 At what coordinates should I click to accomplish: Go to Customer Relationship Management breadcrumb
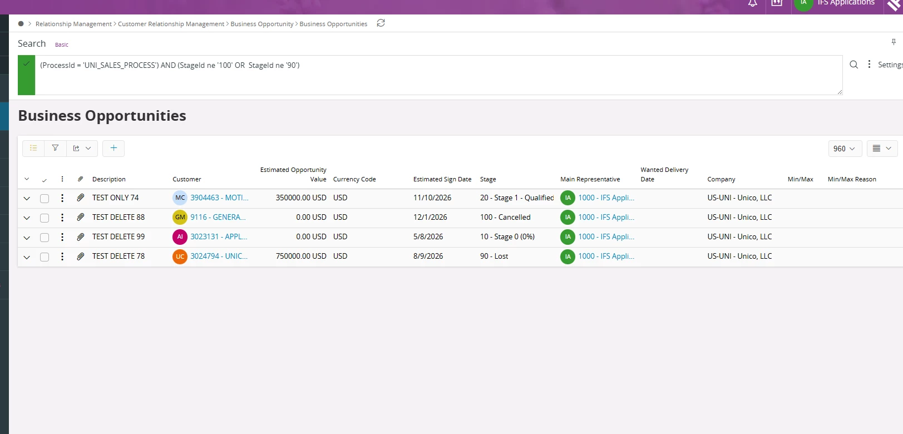point(171,24)
